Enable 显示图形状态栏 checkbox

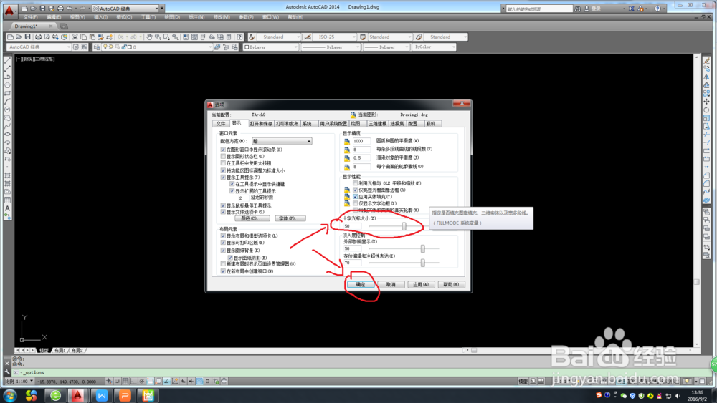coord(223,157)
